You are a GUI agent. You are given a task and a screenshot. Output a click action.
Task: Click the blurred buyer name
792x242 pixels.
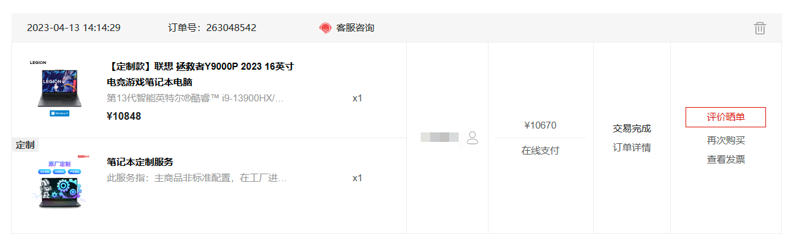point(440,137)
